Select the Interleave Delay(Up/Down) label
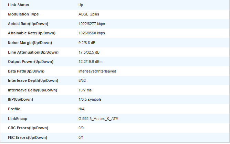Viewport: 230px width, 144px height. click(32, 90)
